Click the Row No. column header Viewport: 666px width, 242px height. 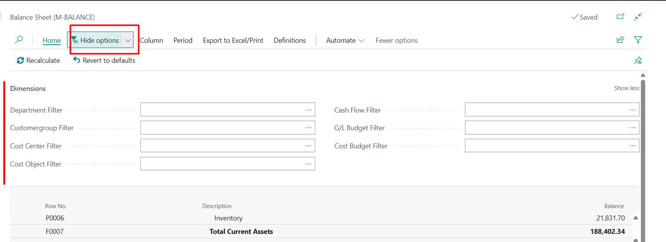click(x=56, y=206)
